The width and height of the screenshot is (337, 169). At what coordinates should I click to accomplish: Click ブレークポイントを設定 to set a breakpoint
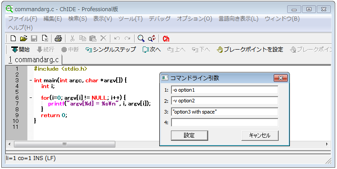coord(250,50)
